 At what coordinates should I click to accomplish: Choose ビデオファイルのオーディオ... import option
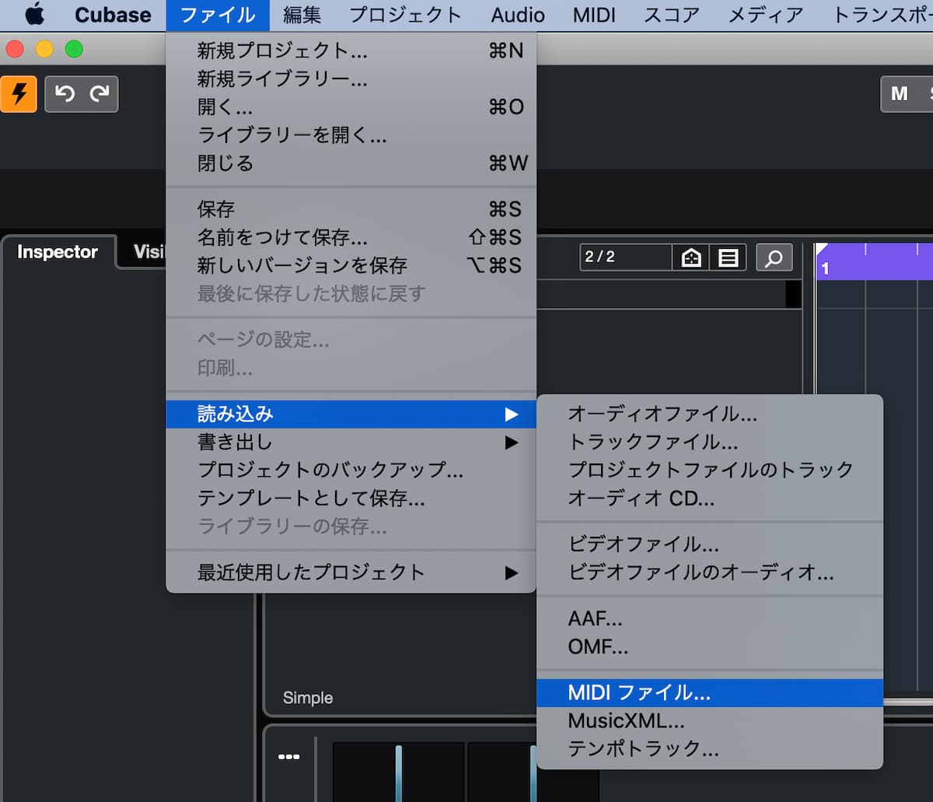tap(710, 573)
